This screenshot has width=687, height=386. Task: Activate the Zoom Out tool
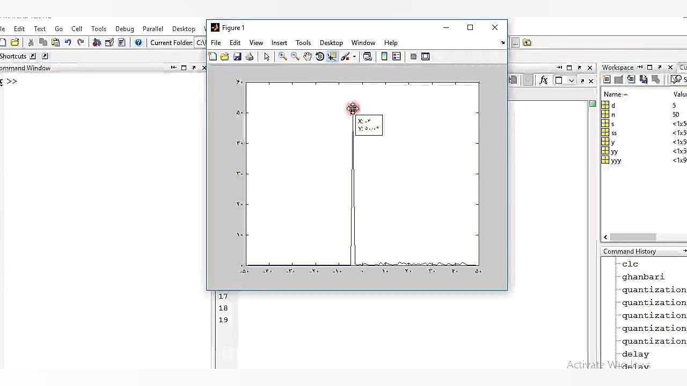coord(295,56)
